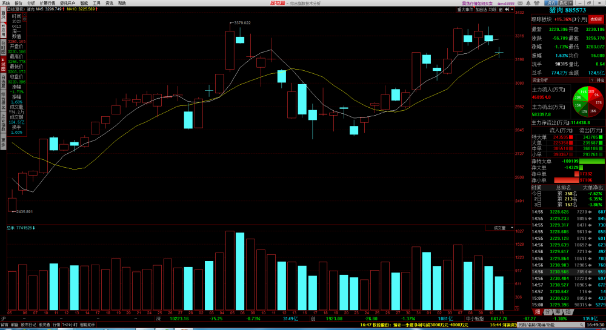Screen dimensions: 606x330
Task: Click 加自选 to add to watchlist
Action: click(481, 9)
